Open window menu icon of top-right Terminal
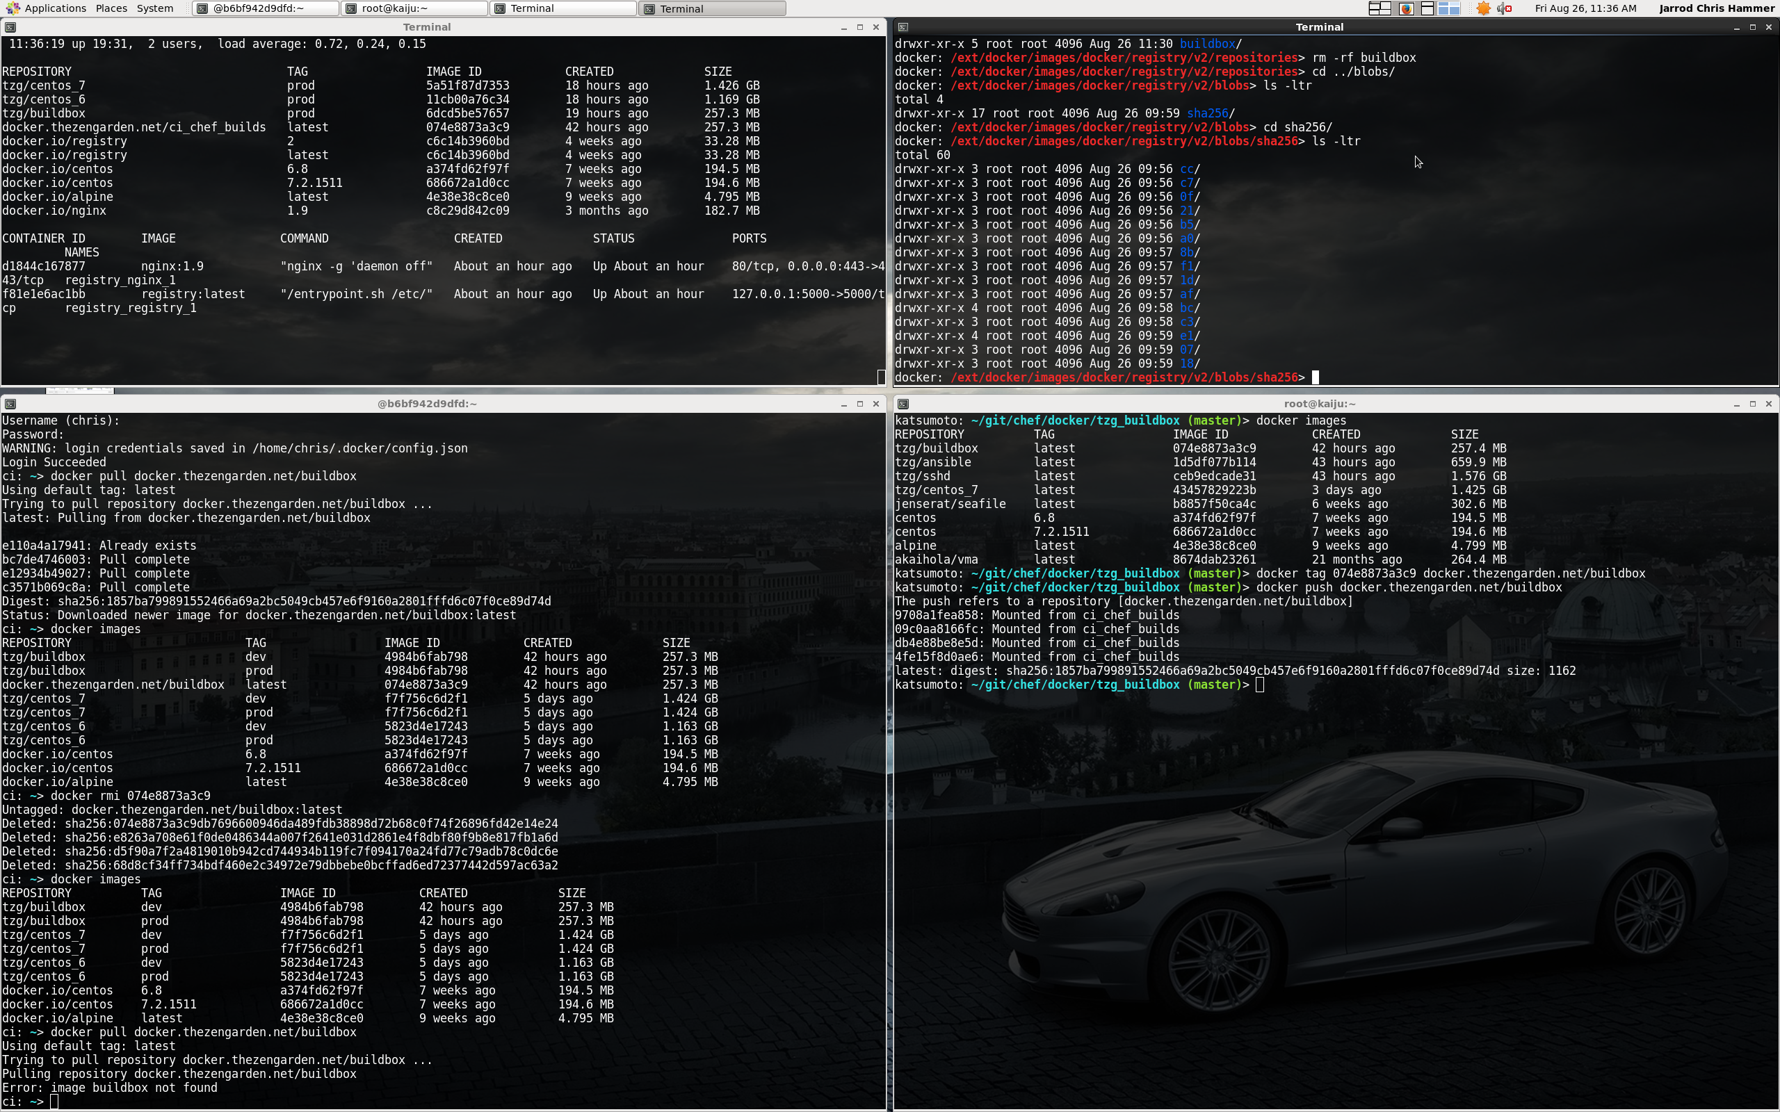The height and width of the screenshot is (1112, 1780). 903,27
